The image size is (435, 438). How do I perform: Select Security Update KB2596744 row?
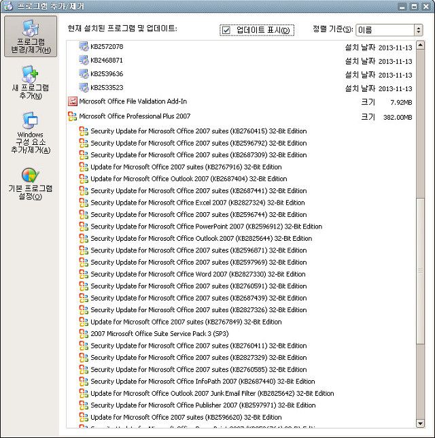click(198, 214)
